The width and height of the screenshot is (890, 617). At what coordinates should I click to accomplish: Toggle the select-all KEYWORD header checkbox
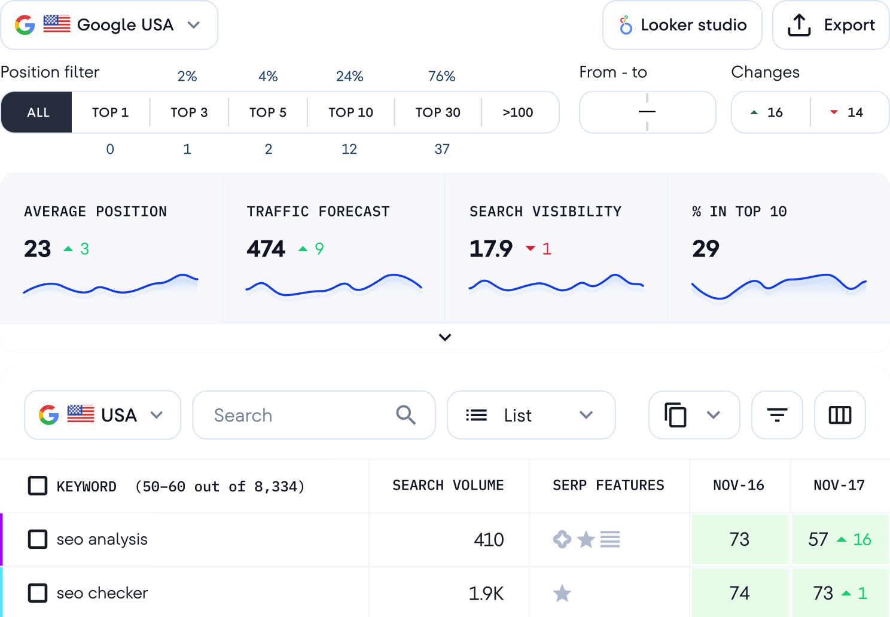coord(38,486)
